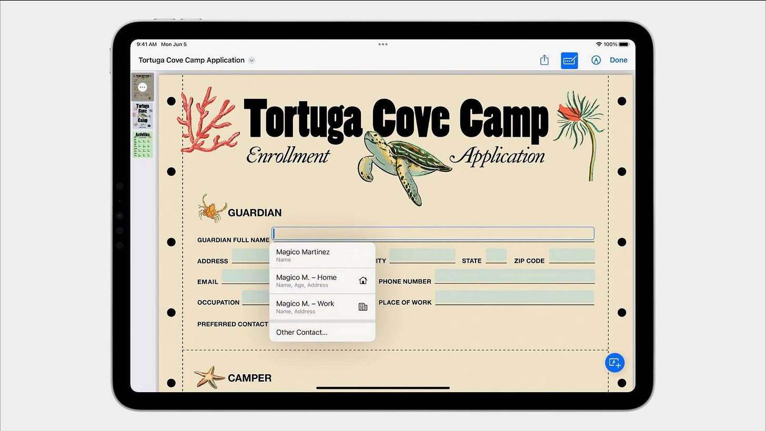Image resolution: width=766 pixels, height=431 pixels.
Task: Tap the Zip Code input field
Action: pos(572,255)
